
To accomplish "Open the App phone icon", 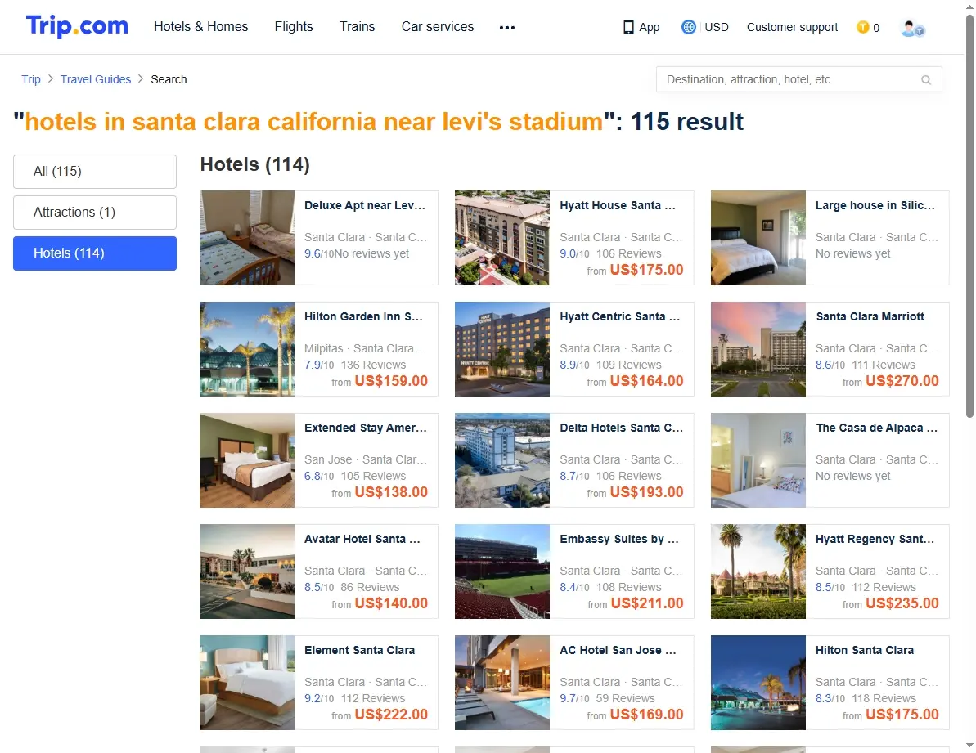I will coord(628,27).
